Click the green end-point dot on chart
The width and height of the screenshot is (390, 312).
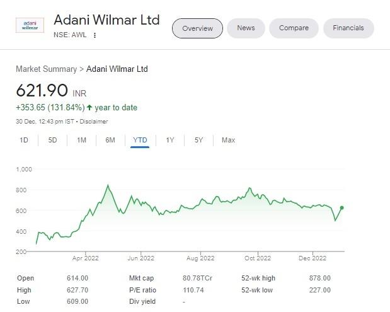[342, 207]
